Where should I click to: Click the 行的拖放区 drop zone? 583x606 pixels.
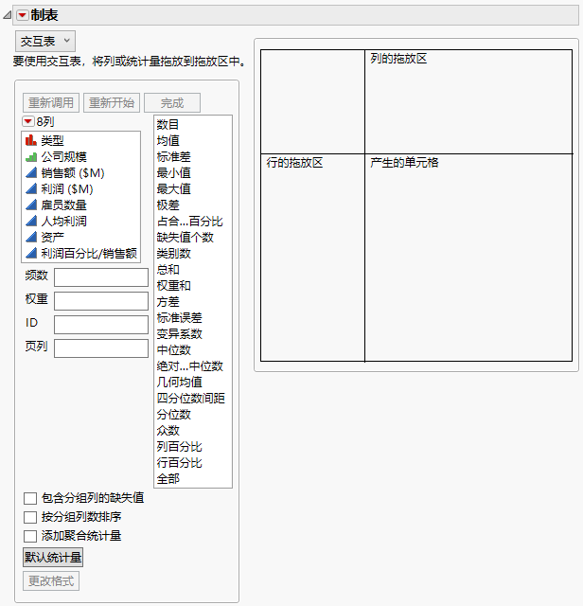point(312,258)
